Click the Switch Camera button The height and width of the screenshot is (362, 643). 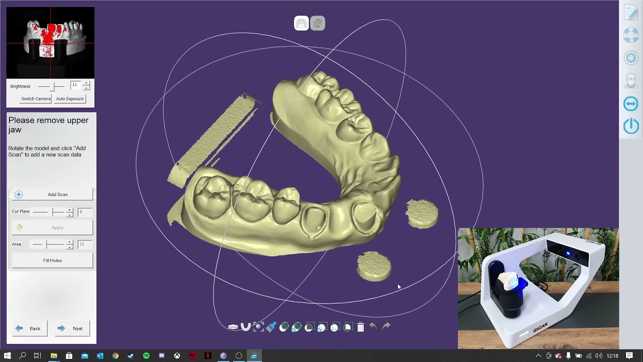click(x=36, y=99)
